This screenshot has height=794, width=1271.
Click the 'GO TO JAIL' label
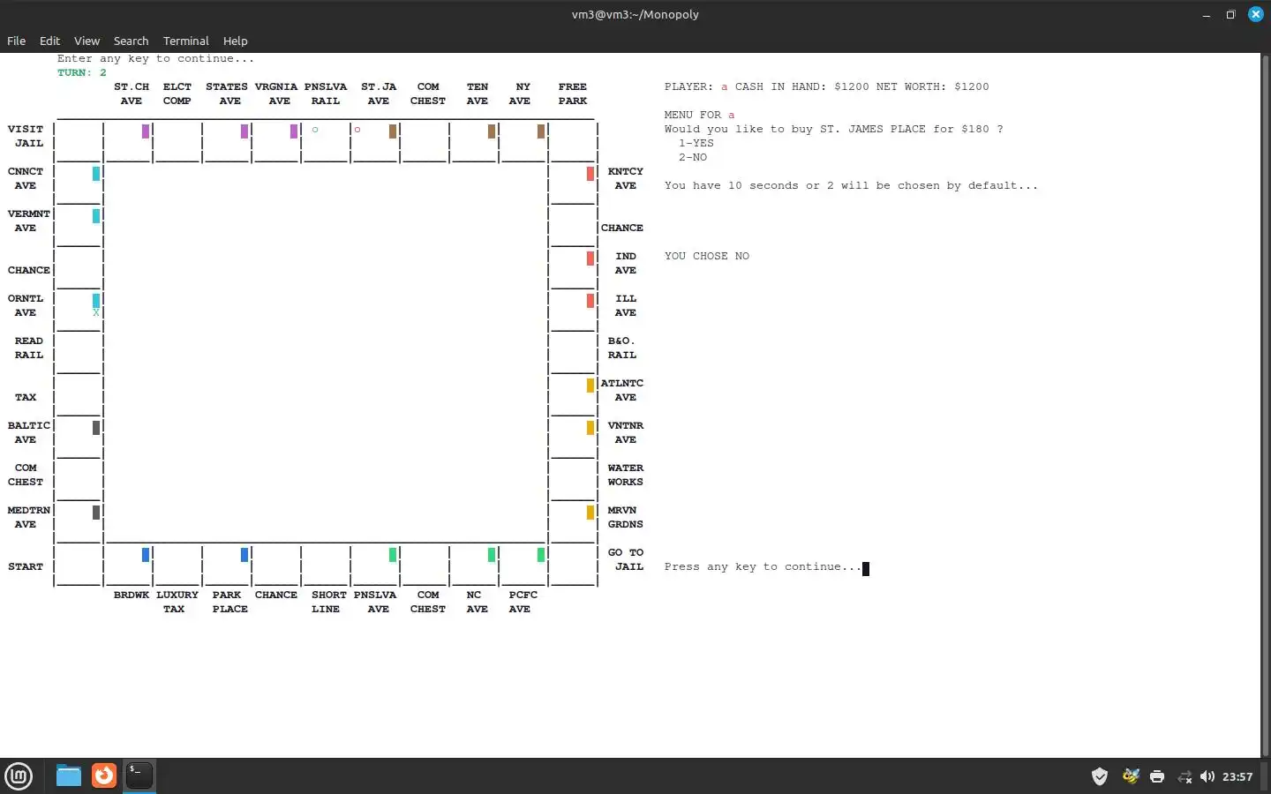click(x=626, y=559)
